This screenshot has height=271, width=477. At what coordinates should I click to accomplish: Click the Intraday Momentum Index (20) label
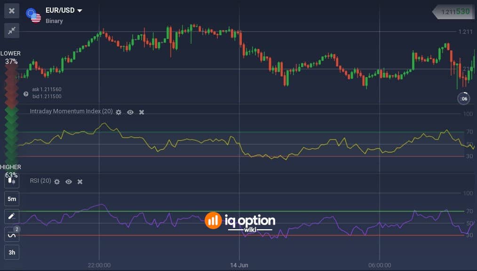pyautogui.click(x=71, y=111)
